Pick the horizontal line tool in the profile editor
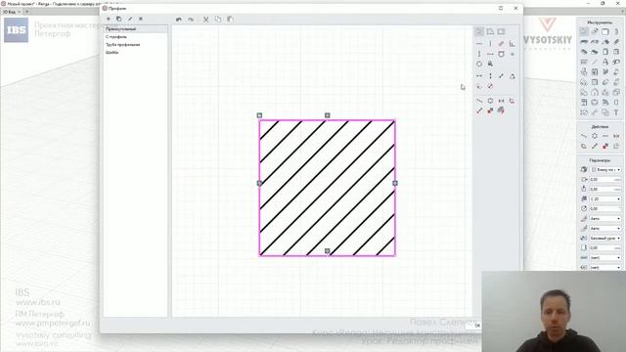This screenshot has height=352, width=626. [x=479, y=44]
